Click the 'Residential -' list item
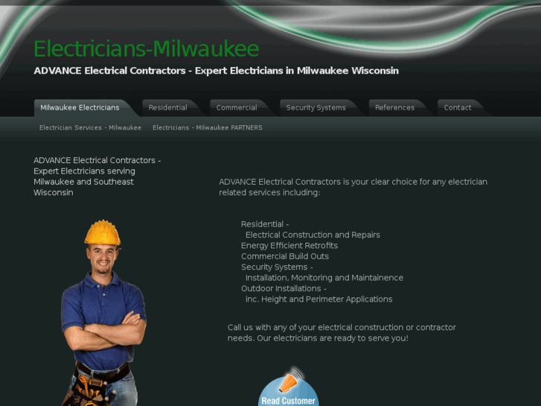541x406 pixels. click(265, 224)
